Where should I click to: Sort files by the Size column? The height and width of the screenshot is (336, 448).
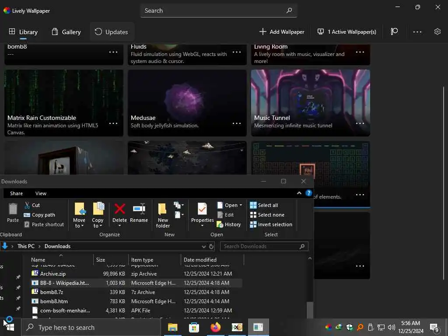point(111,260)
